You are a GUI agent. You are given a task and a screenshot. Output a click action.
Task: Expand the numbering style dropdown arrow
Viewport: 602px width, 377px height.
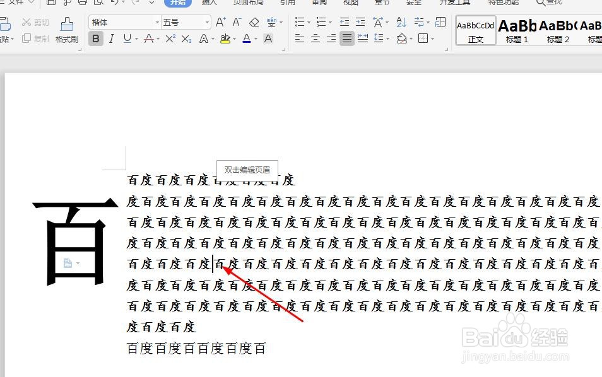pyautogui.click(x=330, y=22)
